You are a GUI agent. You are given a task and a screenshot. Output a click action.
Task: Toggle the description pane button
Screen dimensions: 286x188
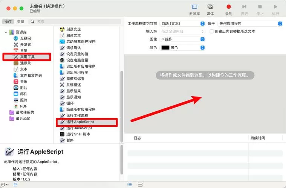pos(16,185)
